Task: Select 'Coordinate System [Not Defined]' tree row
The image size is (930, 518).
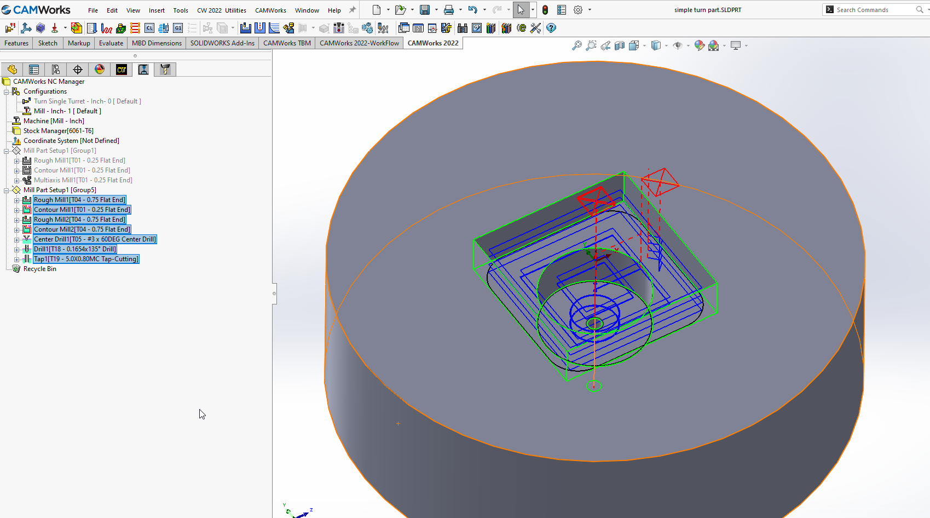Action: pyautogui.click(x=71, y=141)
